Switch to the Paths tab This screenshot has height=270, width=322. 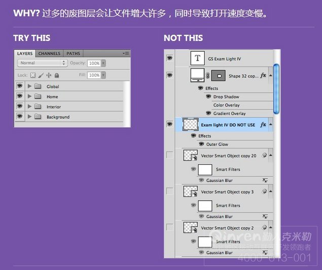point(73,54)
